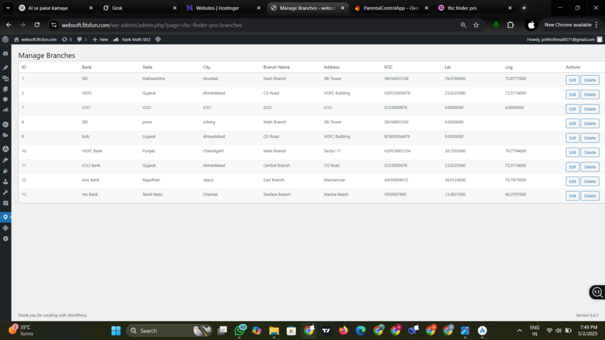Open Microsoft Edge from taskbar
Image resolution: width=605 pixels, height=340 pixels.
(x=361, y=331)
